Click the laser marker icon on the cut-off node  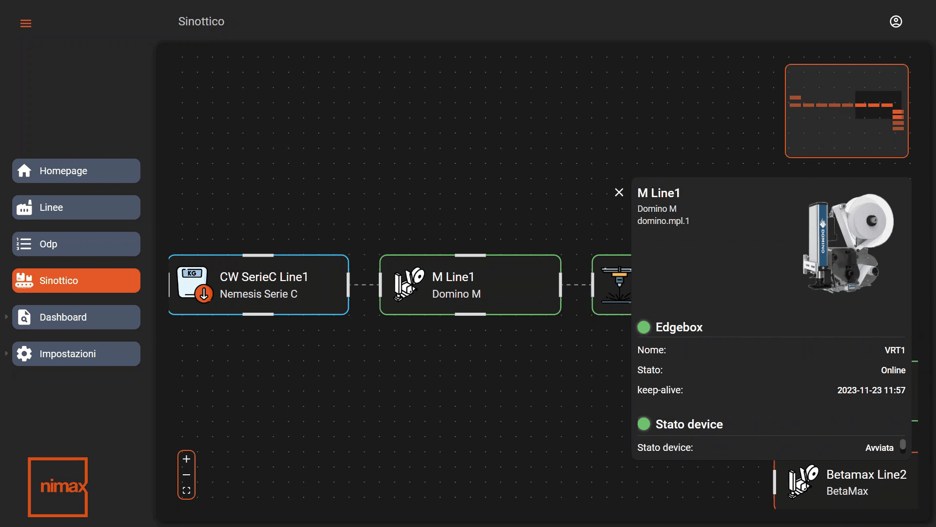pyautogui.click(x=616, y=285)
